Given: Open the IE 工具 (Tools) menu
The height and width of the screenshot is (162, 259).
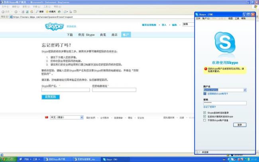Looking at the screenshot, I should [47, 7].
